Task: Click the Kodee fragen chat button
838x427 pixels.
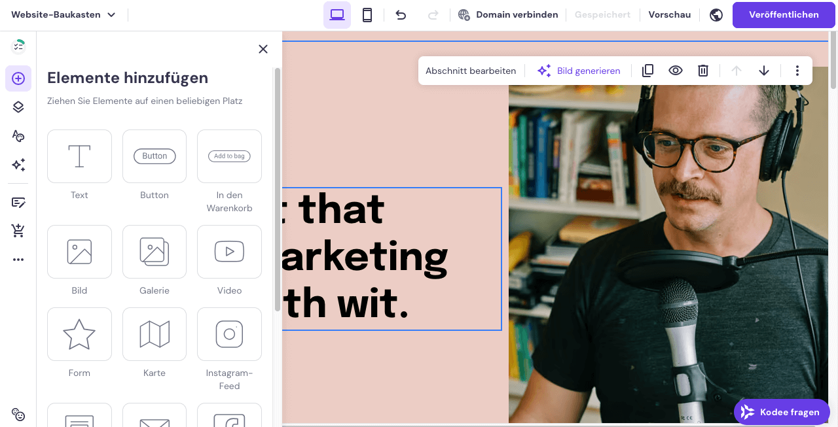Action: pyautogui.click(x=782, y=412)
